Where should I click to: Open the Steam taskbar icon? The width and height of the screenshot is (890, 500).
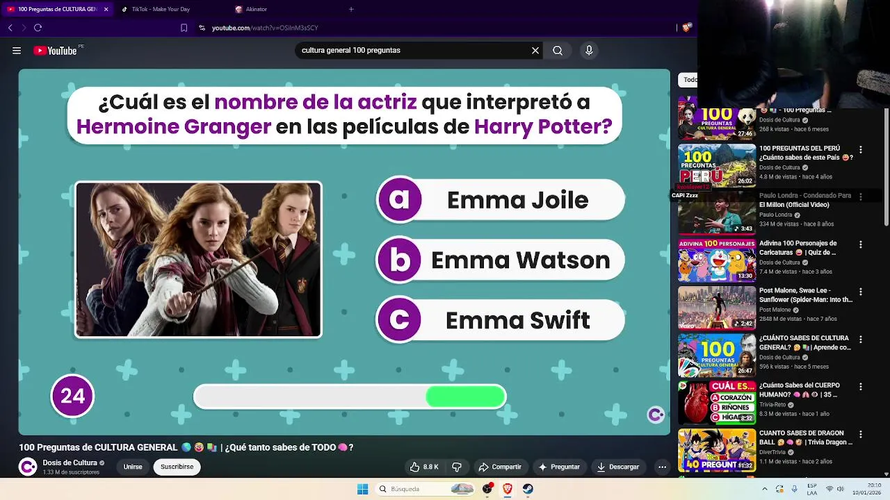point(528,489)
